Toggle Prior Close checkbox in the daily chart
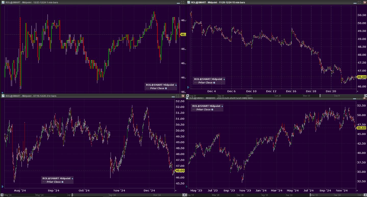Screen dimensions: 367x197 [x=212, y=109]
